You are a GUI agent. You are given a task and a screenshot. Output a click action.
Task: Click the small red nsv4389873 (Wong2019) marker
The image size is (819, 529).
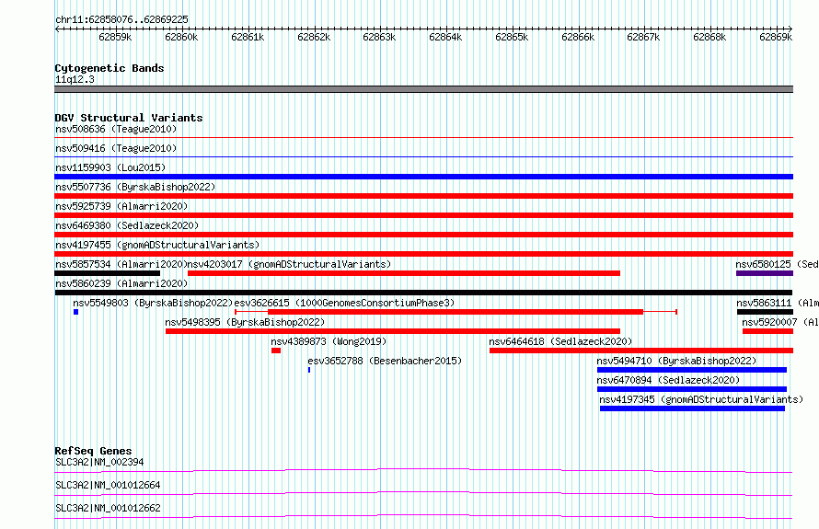[x=276, y=351]
